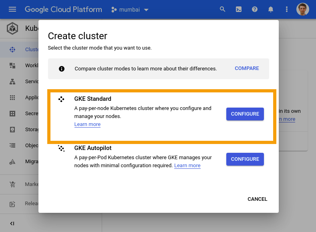Select the Services sidebar icon
316x232 pixels.
12,82
